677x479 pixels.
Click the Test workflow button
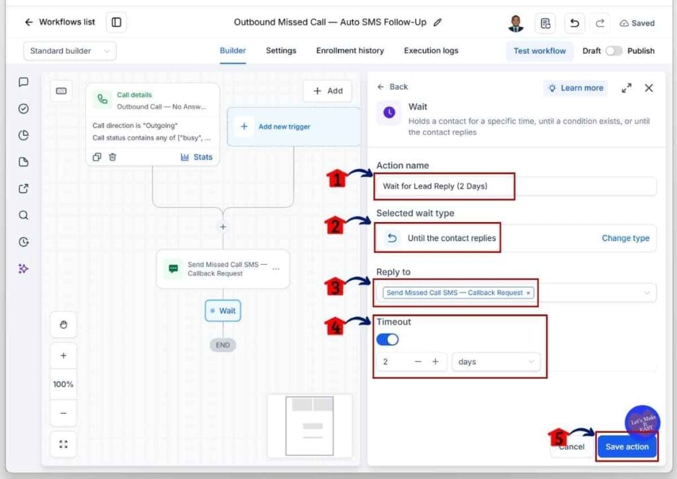click(x=539, y=51)
